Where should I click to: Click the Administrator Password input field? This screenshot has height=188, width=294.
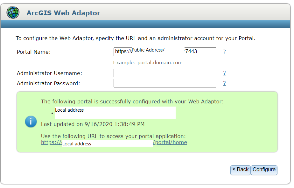[x=164, y=83]
